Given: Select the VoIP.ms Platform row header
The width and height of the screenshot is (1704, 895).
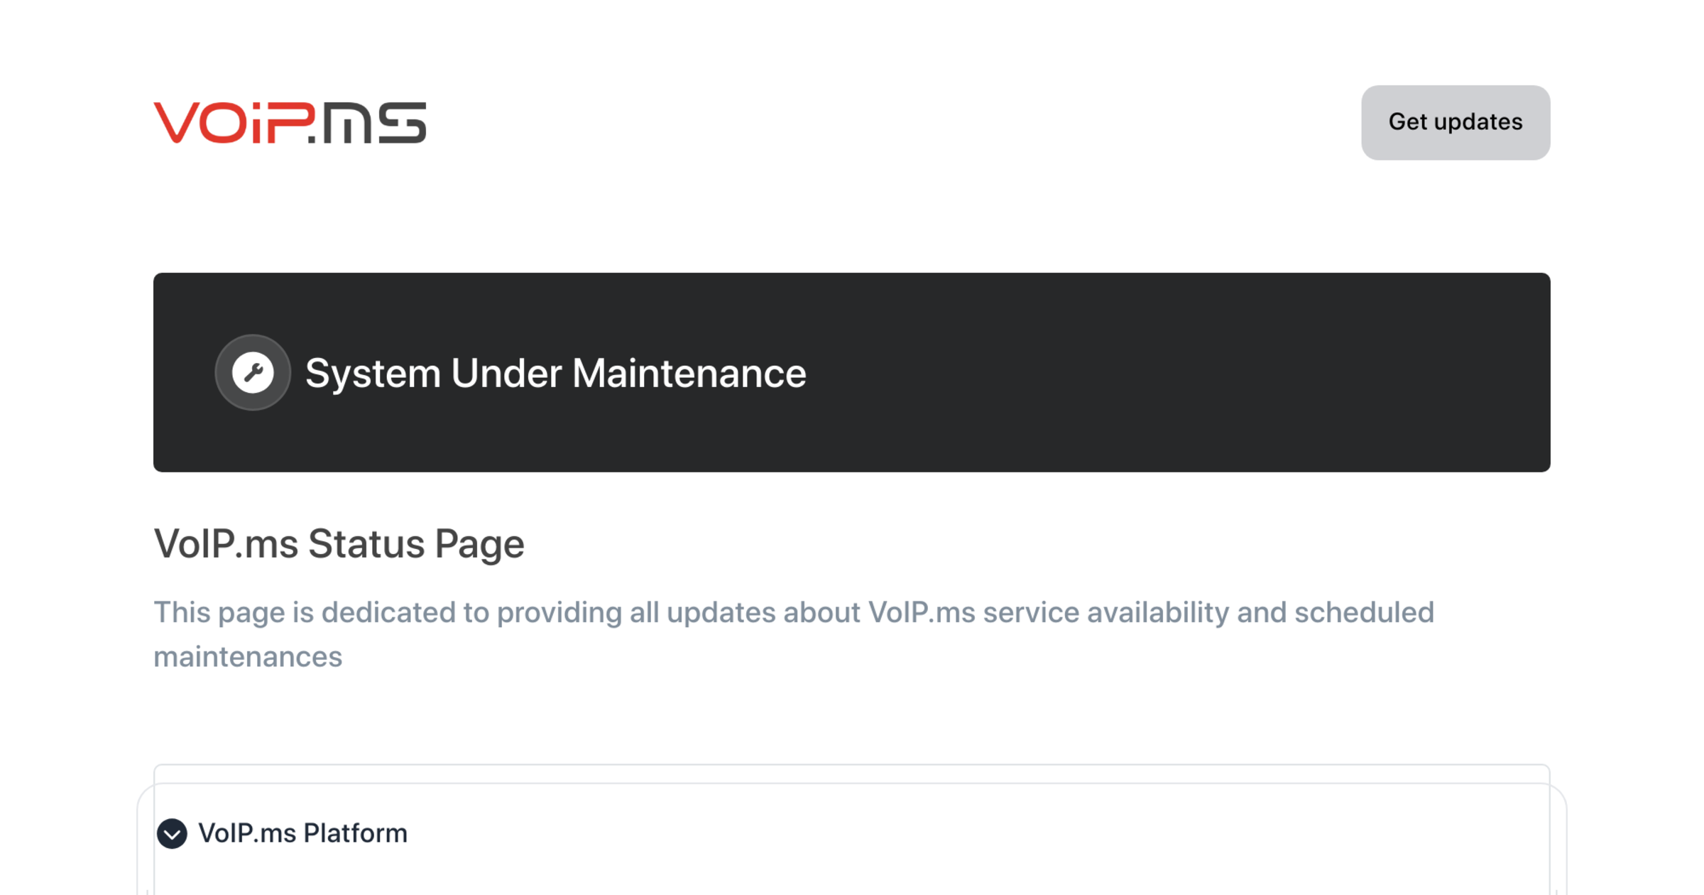Looking at the screenshot, I should coord(303,832).
